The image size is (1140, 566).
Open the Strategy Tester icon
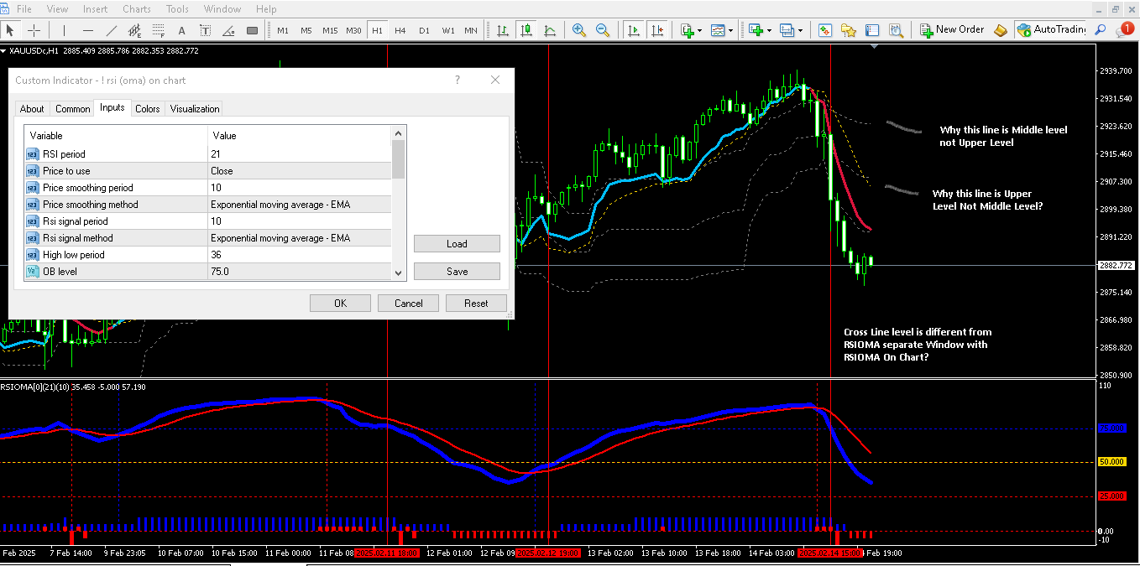click(x=896, y=30)
